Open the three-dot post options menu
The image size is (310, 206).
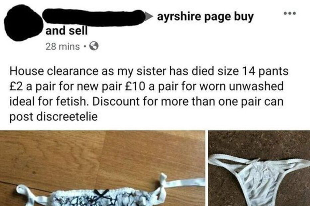pyautogui.click(x=290, y=13)
